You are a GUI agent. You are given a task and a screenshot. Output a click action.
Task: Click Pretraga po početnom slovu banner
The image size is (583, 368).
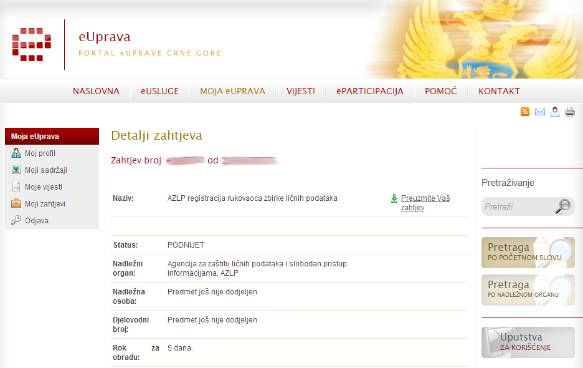(528, 252)
